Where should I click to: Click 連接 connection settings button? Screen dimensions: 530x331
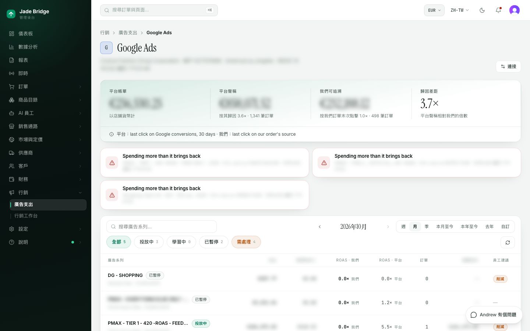(508, 67)
